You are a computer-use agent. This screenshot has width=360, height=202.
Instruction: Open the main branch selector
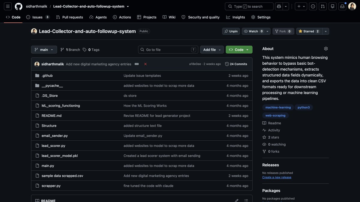point(44,50)
